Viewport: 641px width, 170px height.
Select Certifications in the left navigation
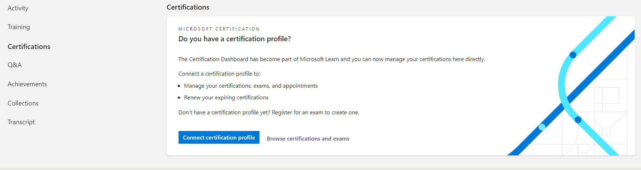click(x=29, y=46)
